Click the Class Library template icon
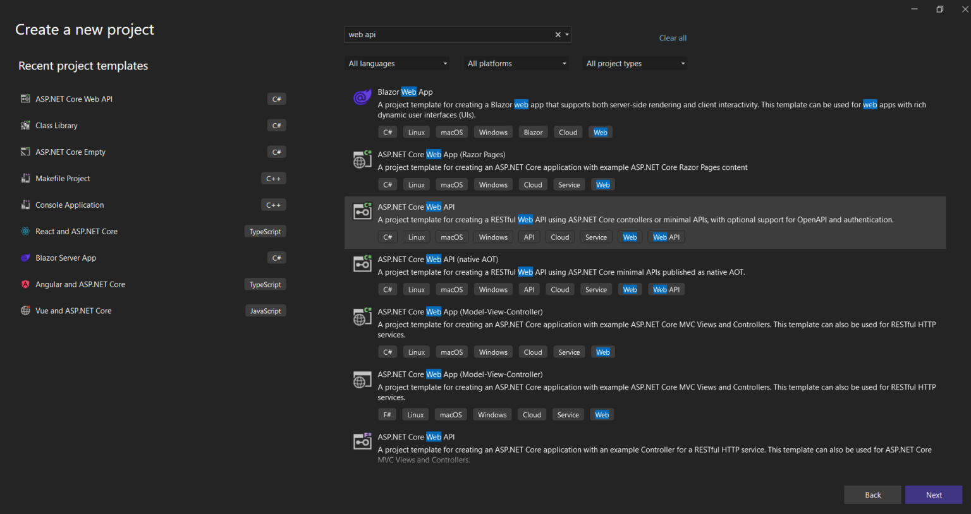This screenshot has width=971, height=514. (x=25, y=125)
